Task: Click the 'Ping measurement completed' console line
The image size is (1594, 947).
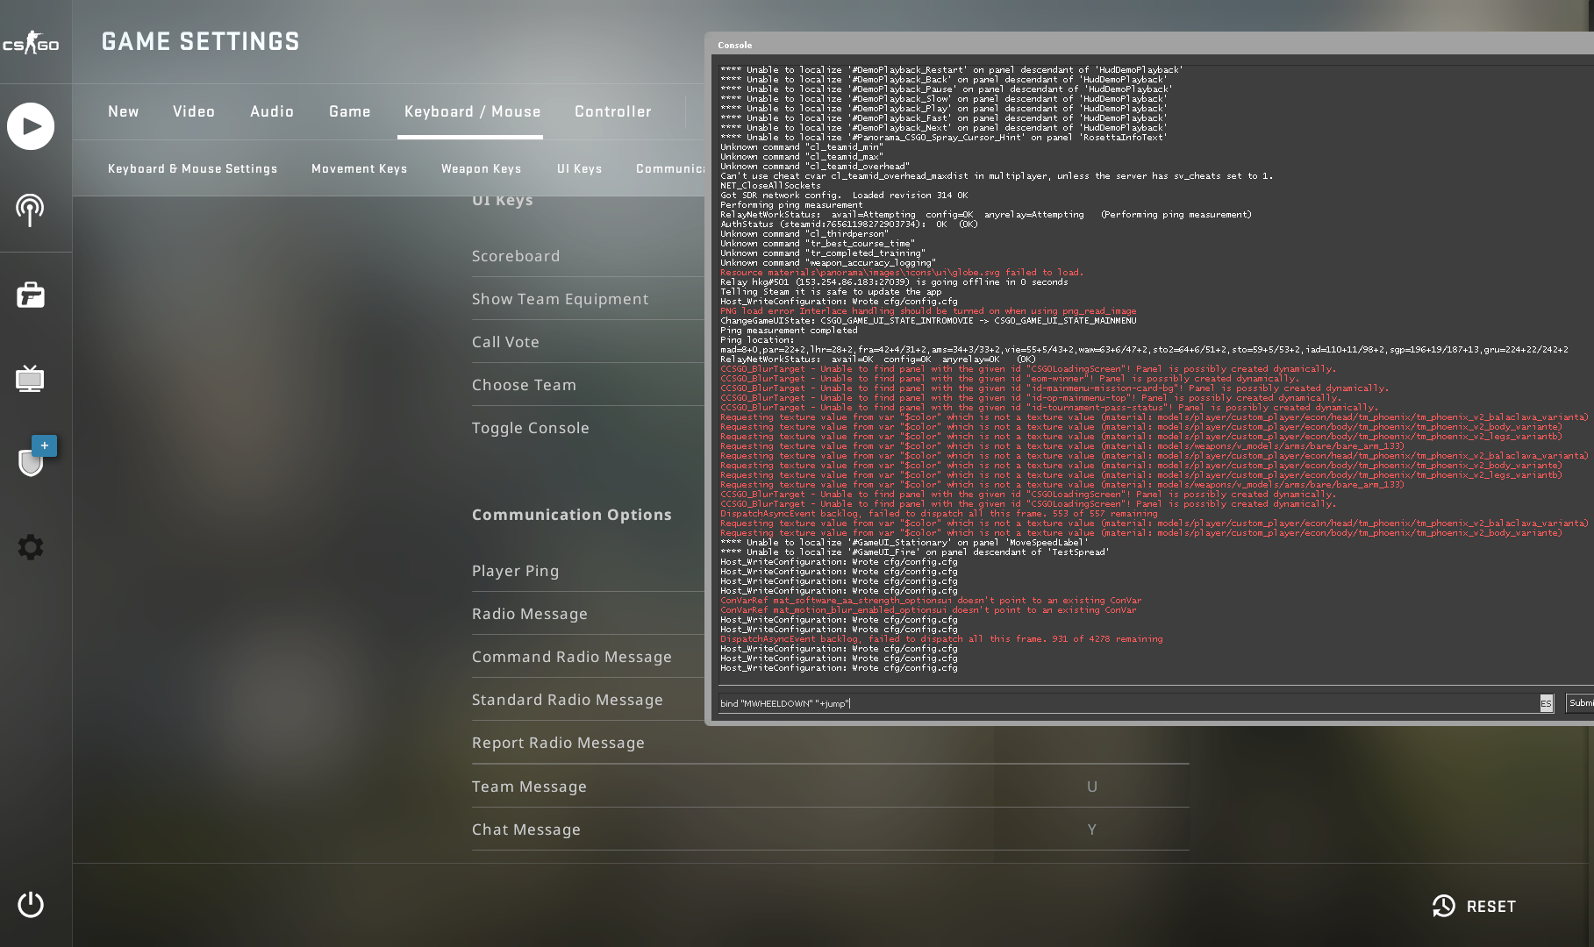Action: pos(789,330)
